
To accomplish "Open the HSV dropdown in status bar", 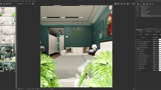I will (52, 89).
